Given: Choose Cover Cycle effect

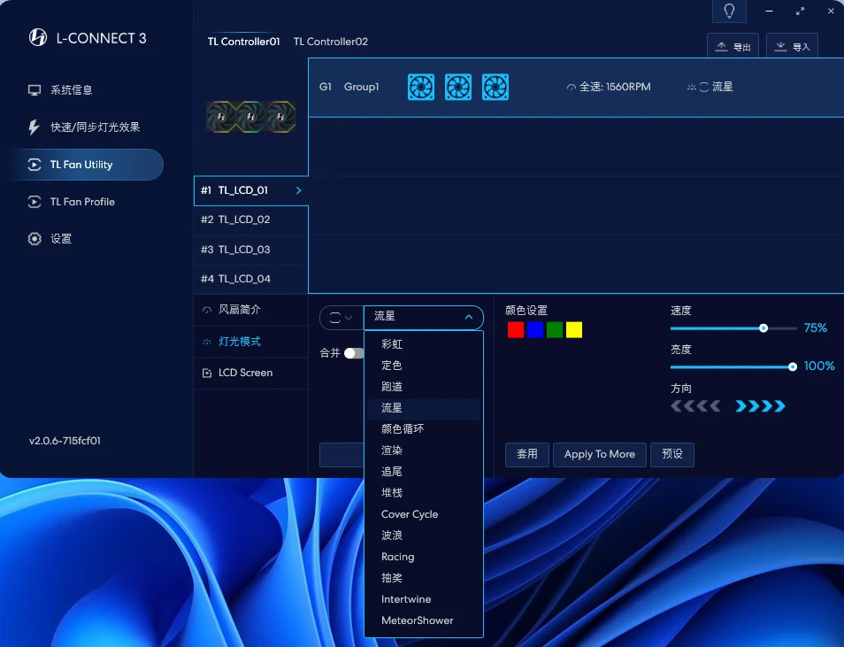Looking at the screenshot, I should 424,514.
